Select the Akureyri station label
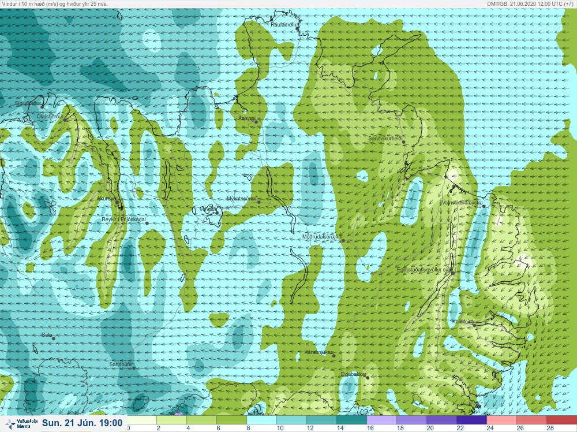Image resolution: width=577 pixels, height=432 pixels. pyautogui.click(x=106, y=199)
